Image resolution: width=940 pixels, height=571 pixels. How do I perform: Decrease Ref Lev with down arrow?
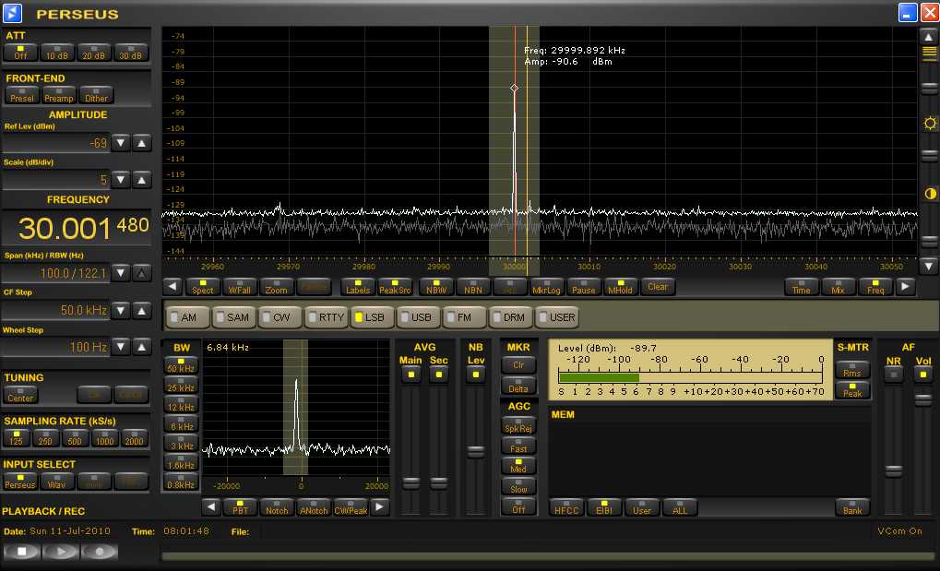pos(122,143)
